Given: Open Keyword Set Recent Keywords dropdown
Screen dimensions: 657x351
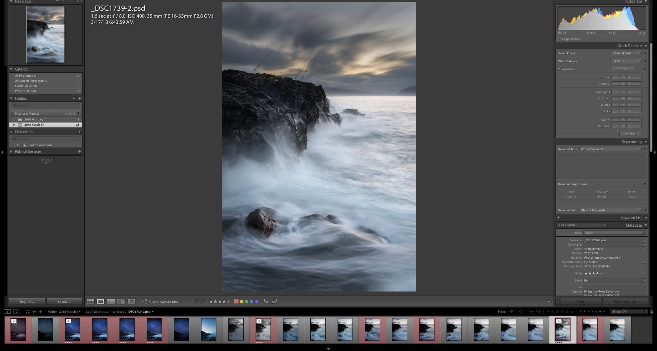Looking at the screenshot, I should [x=610, y=210].
